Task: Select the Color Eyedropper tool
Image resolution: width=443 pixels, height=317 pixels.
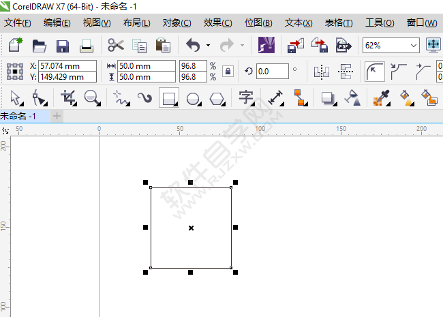Action: point(380,97)
